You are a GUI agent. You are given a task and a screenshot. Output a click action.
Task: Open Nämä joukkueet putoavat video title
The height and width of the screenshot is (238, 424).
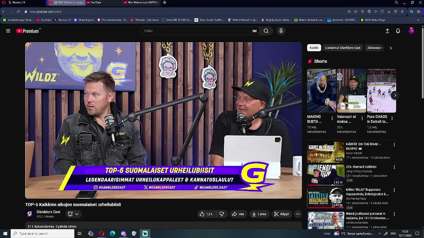click(x=368, y=216)
